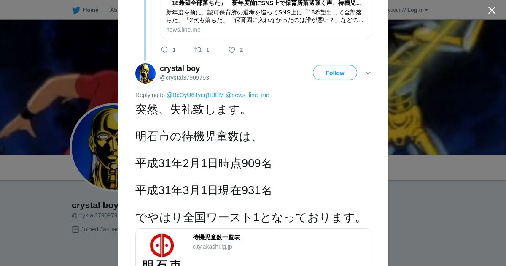The width and height of the screenshot is (506, 266).
Task: Click the @crystal37909793 handle in the tweet
Action: 184,78
